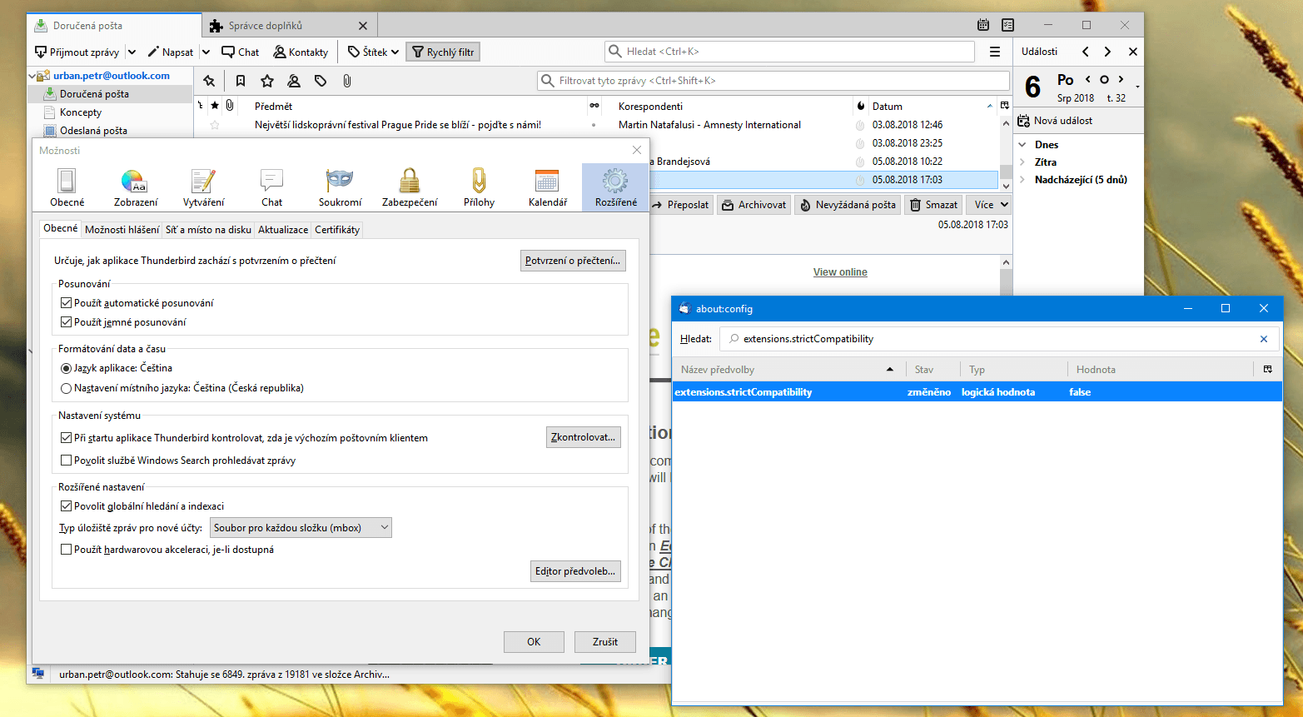Screen dimensions: 1303x717
Task: Open the Obecné options category icon
Action: pos(67,187)
